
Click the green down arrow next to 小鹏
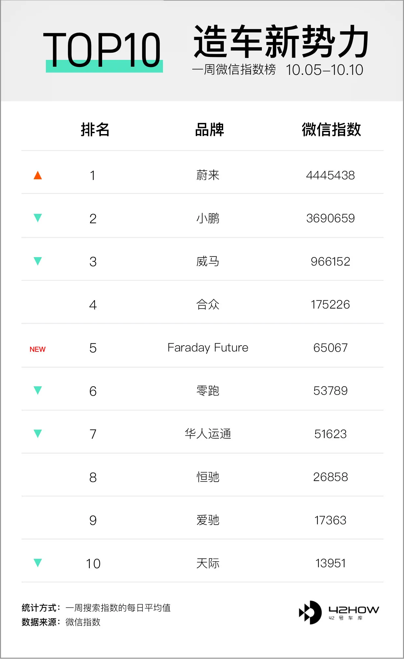point(38,218)
